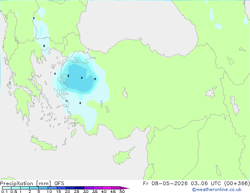Pick the 40–45 mm magenta legend swatch
The width and height of the screenshot is (250, 193).
point(107,188)
